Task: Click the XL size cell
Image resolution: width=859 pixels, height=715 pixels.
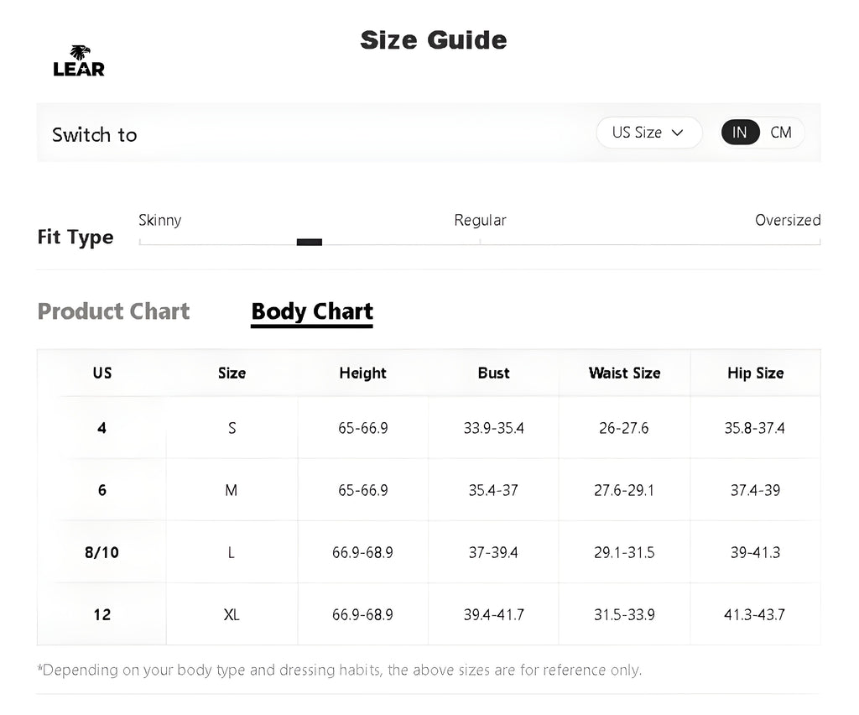Action: click(232, 614)
